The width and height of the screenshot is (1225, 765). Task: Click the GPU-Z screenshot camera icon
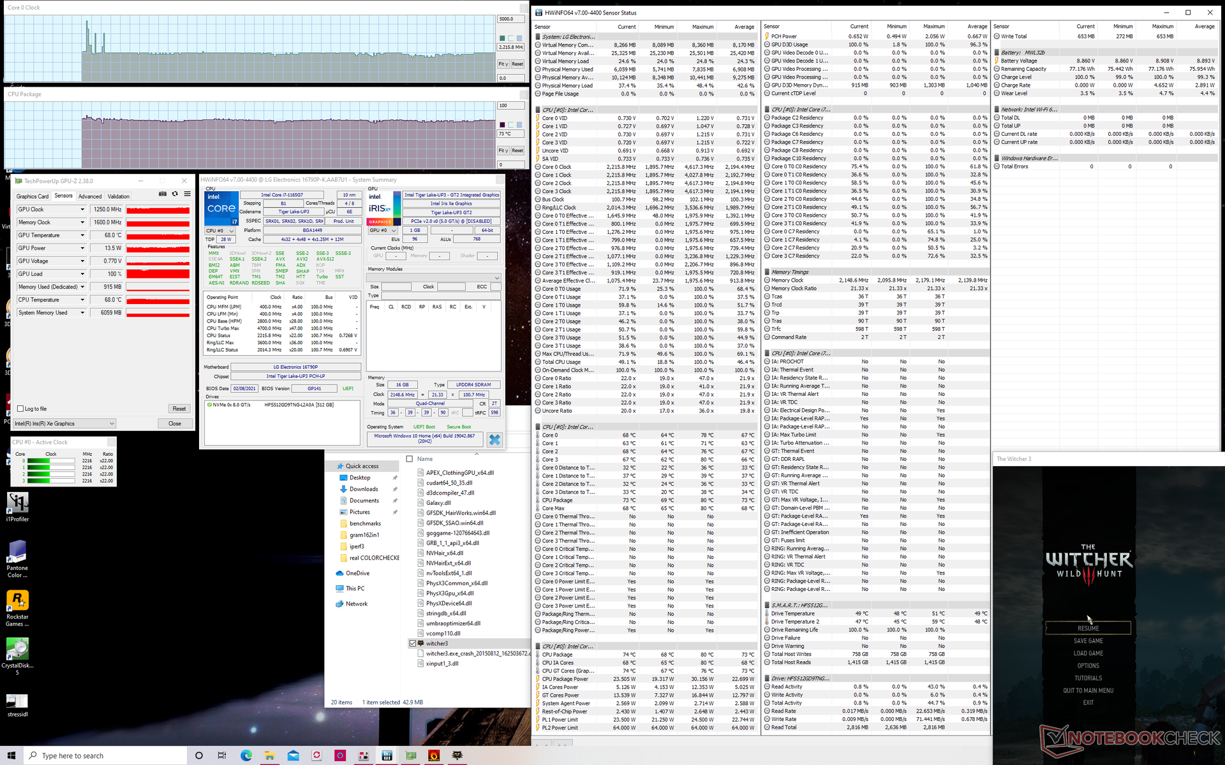pos(163,194)
